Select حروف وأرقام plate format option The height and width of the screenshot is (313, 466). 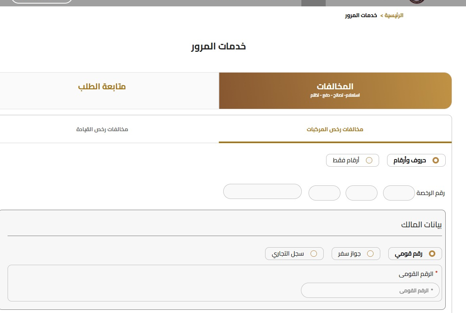[x=416, y=160]
